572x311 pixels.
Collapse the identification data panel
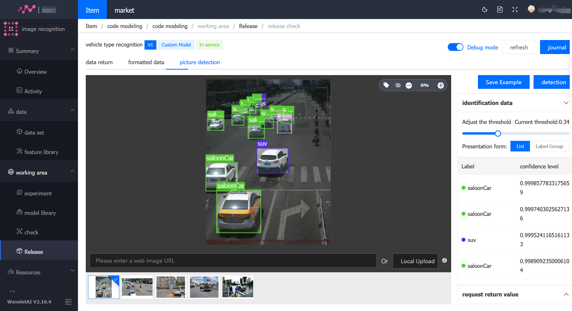pyautogui.click(x=566, y=103)
